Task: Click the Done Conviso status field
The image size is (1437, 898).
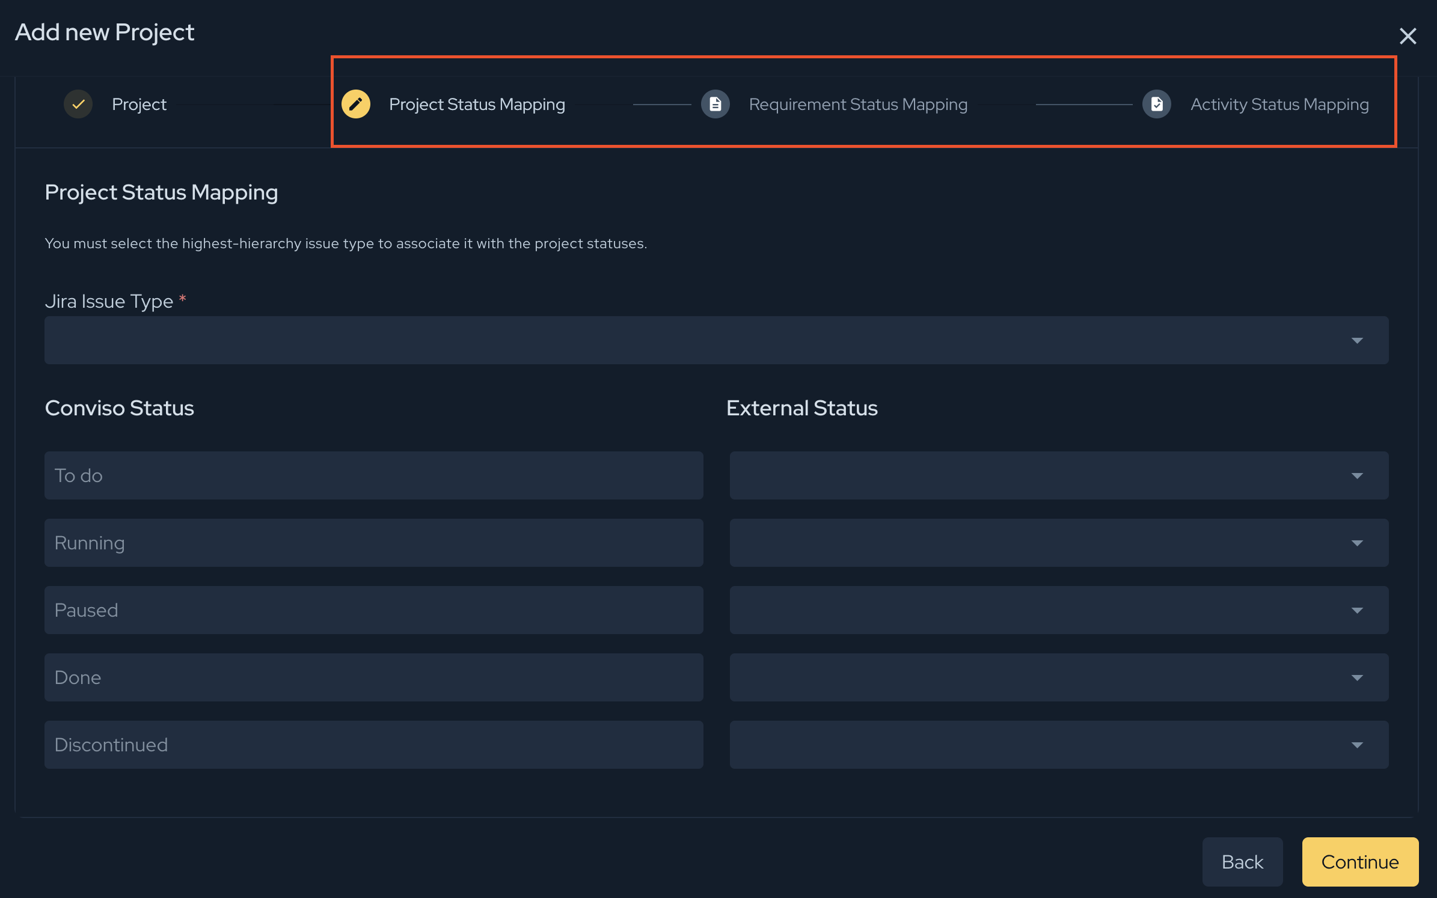Action: click(x=374, y=677)
